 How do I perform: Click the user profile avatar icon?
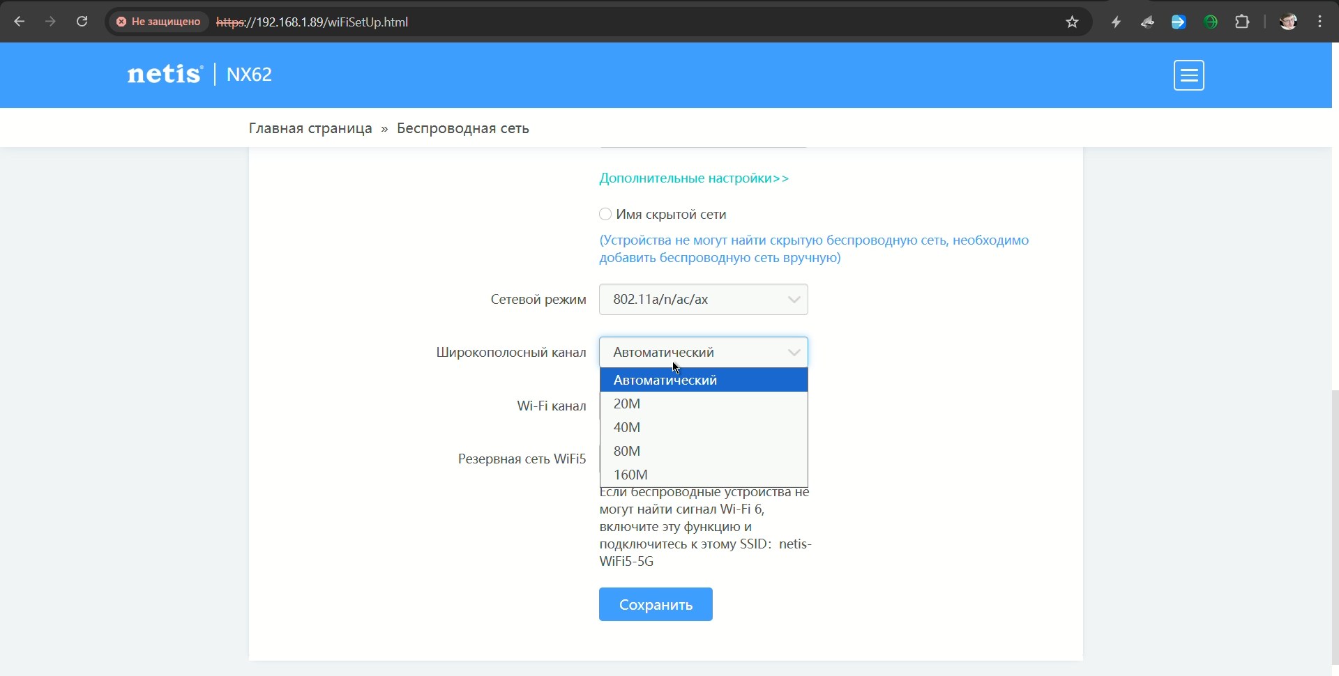coord(1288,22)
